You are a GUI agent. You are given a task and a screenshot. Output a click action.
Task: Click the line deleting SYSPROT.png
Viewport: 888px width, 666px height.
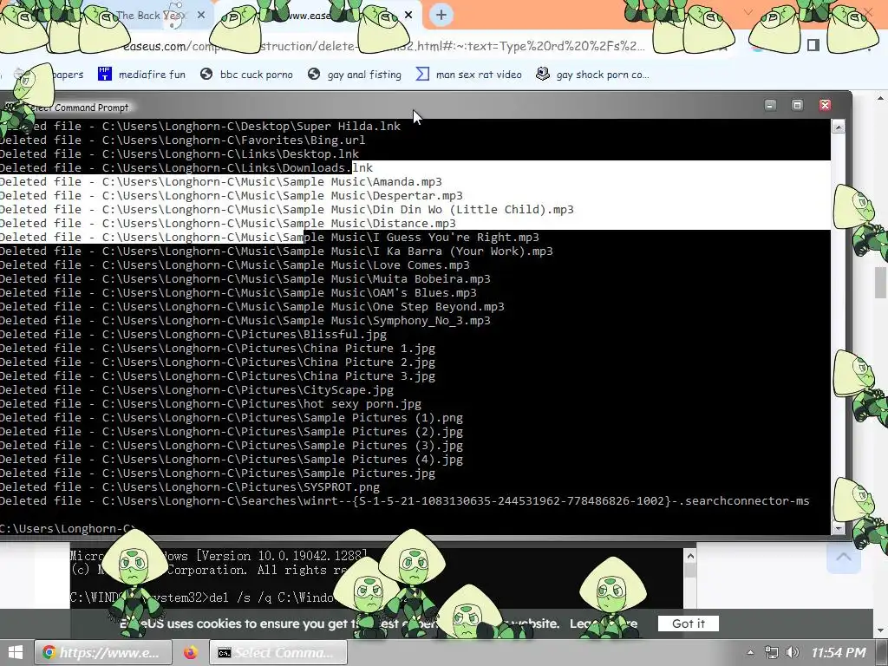point(190,487)
